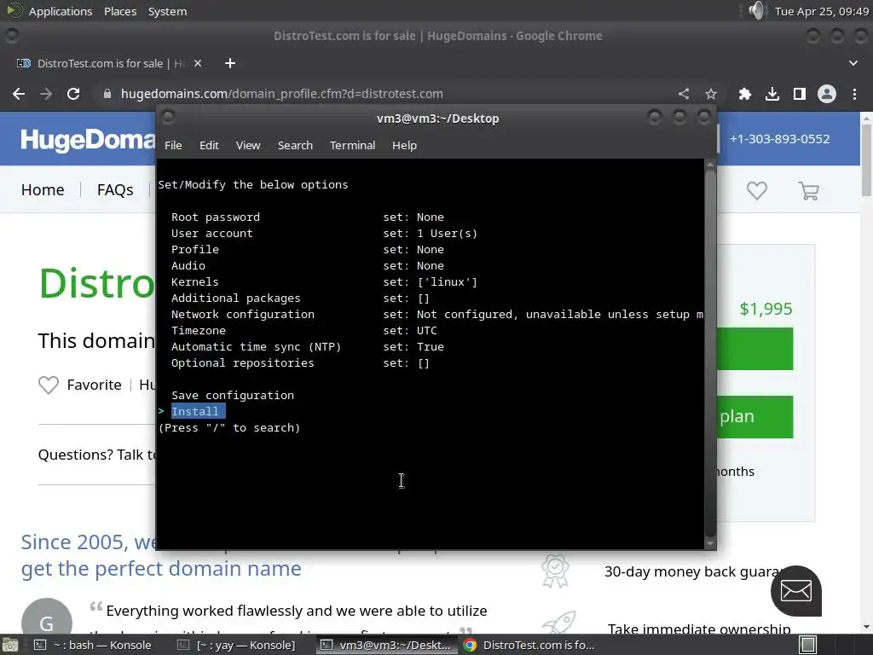Open the Applications menu

pos(61,11)
